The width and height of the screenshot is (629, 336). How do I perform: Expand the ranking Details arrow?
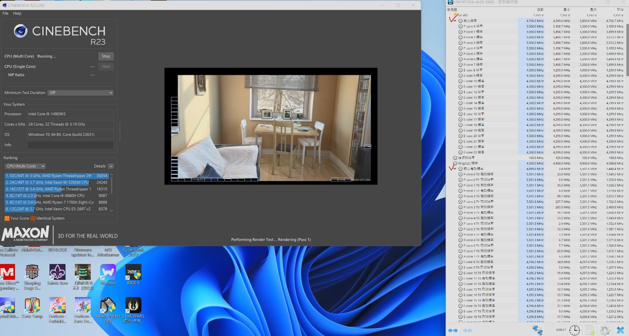click(111, 166)
